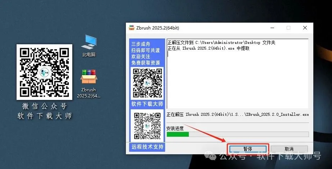
Task: Click the 取消 (cancel) button
Action: pos(289,149)
